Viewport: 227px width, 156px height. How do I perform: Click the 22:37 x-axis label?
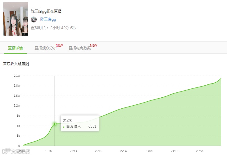pyautogui.click(x=124, y=151)
